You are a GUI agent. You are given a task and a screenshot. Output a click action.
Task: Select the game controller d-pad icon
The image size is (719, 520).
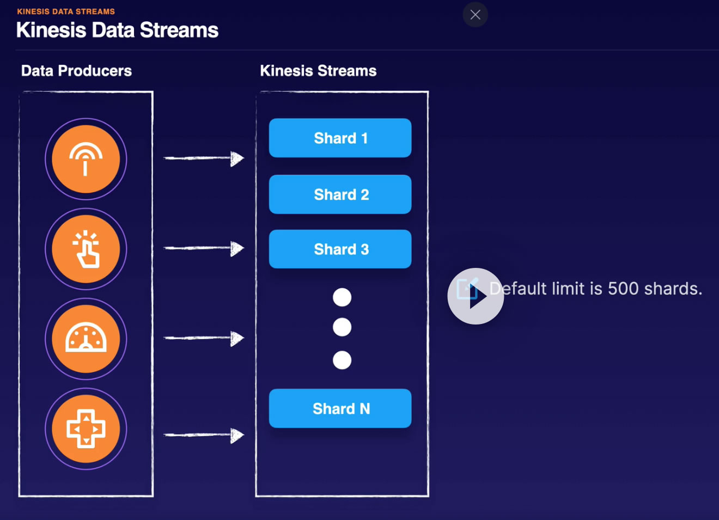(x=86, y=429)
